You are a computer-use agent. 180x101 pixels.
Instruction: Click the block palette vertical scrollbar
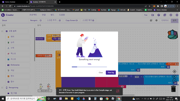coord(34,45)
